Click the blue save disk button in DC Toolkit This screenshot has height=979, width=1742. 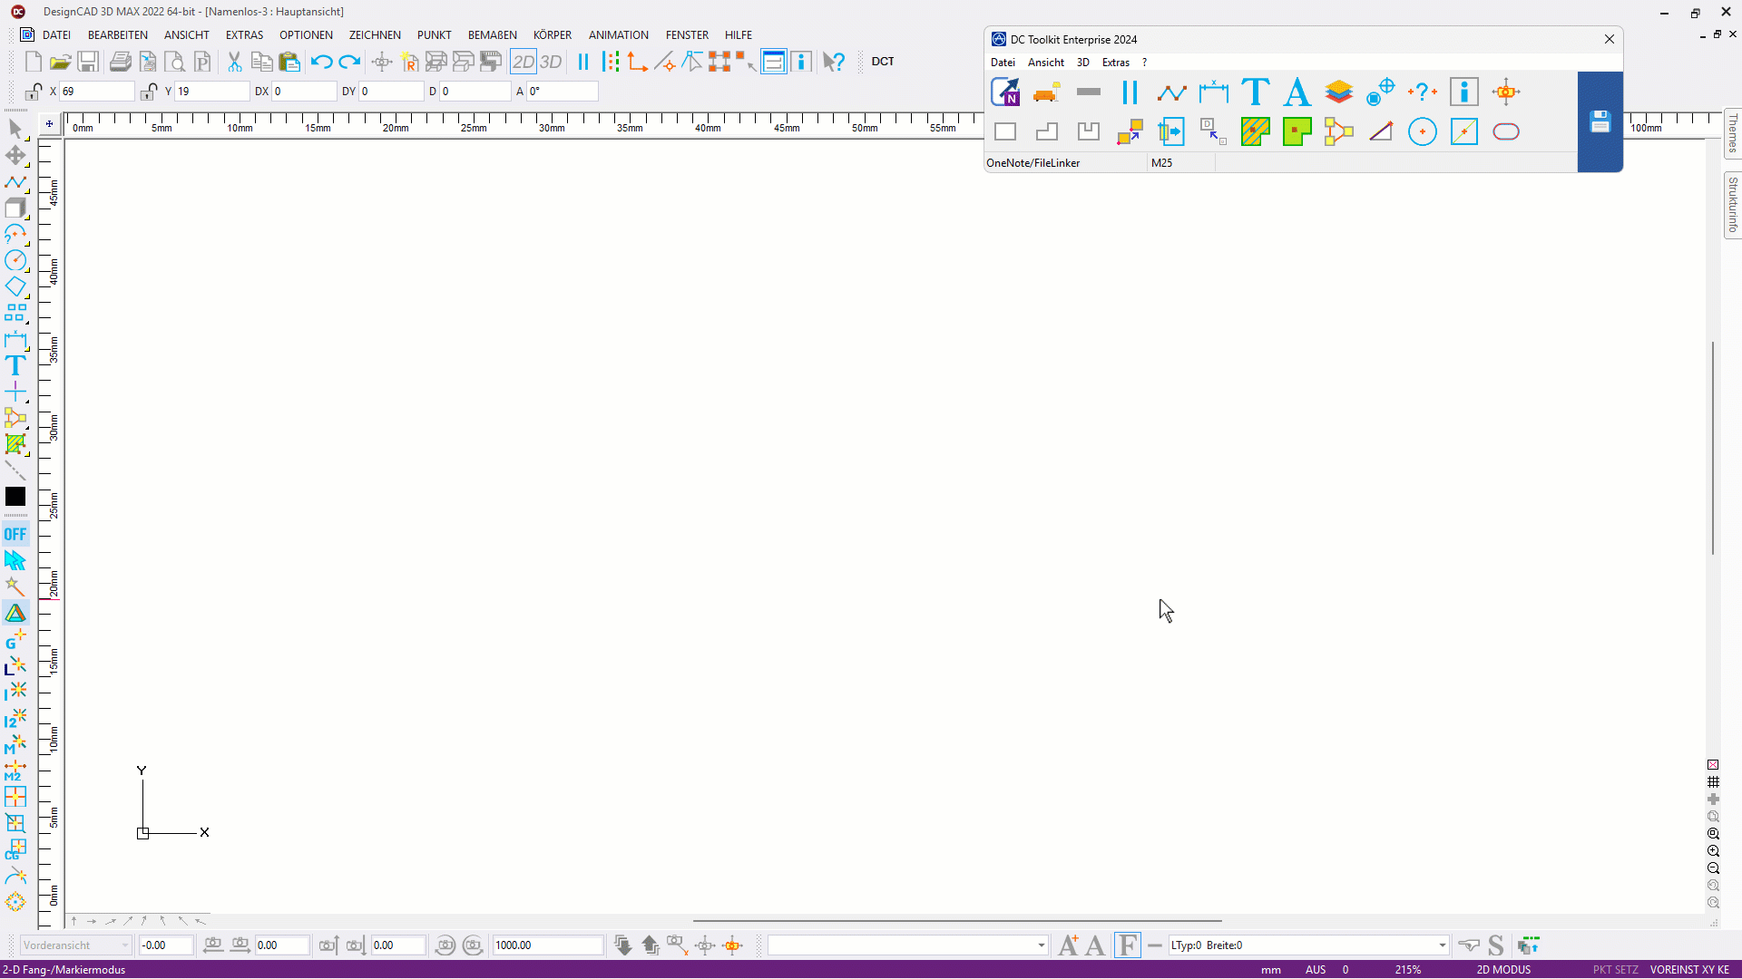1600,121
